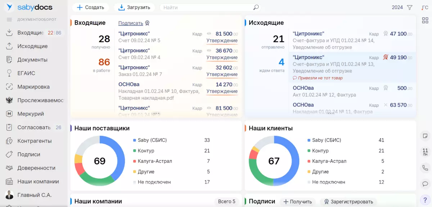Open the notes sticker icon on right panel
This screenshot has height=207, width=432.
coord(425,136)
